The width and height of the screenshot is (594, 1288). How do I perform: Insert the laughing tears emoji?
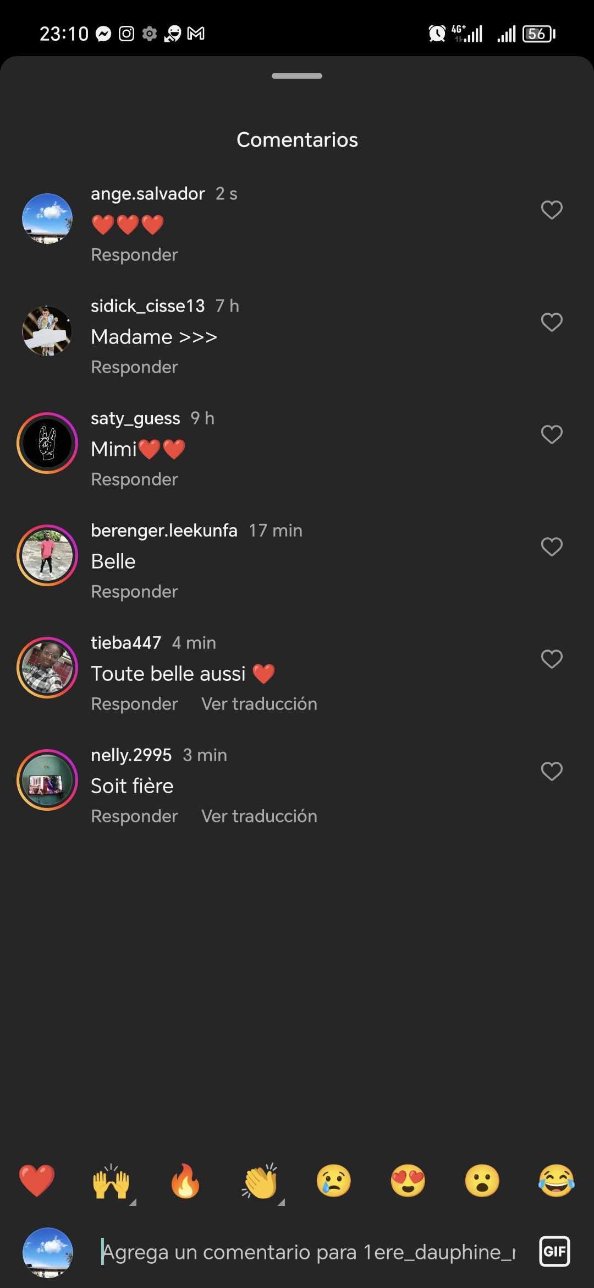coord(556,1181)
